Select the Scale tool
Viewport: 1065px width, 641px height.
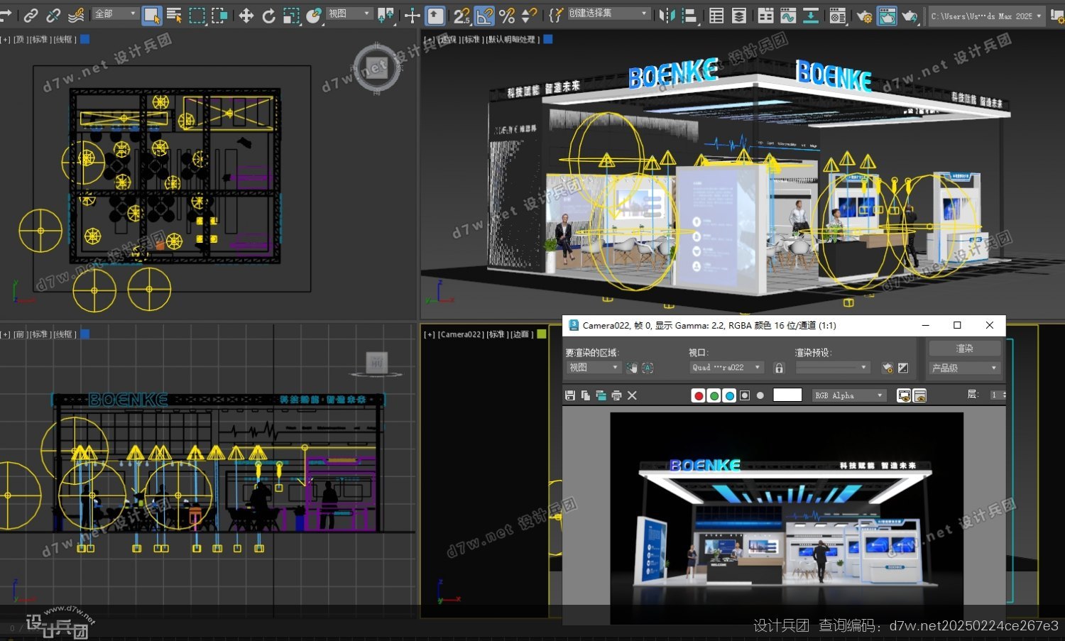[x=291, y=15]
